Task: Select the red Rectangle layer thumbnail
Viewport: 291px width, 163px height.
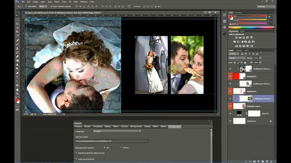Action: 236,76
